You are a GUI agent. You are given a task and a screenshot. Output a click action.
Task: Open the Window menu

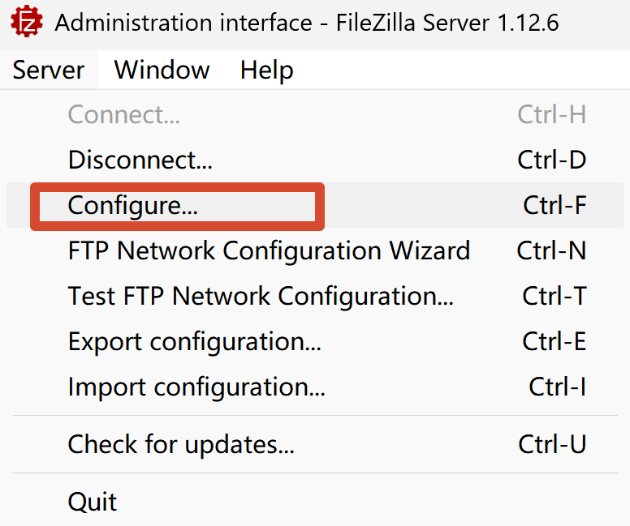tap(162, 70)
